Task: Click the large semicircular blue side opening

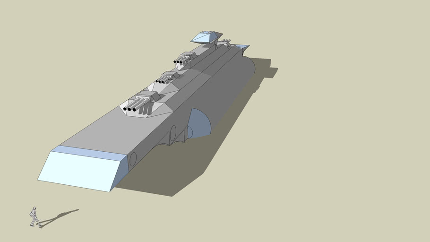Action: (199, 125)
